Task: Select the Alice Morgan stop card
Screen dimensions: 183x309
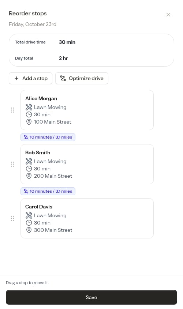Action: point(87,110)
